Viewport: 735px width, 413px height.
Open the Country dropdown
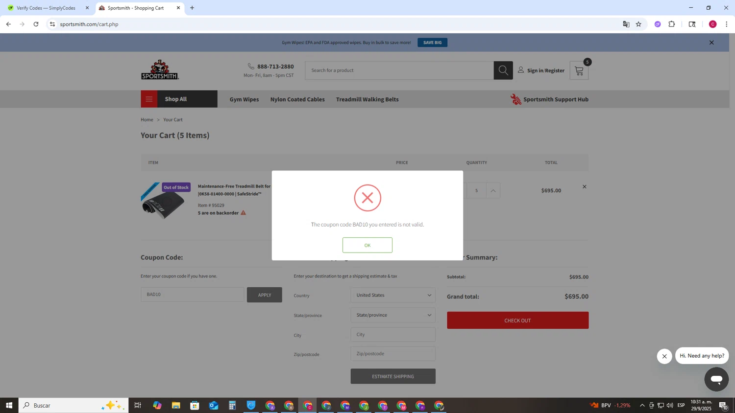[x=393, y=295]
